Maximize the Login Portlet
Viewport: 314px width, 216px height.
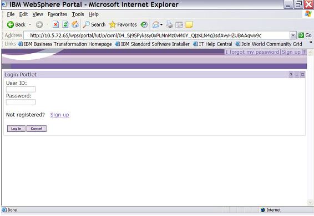302,75
